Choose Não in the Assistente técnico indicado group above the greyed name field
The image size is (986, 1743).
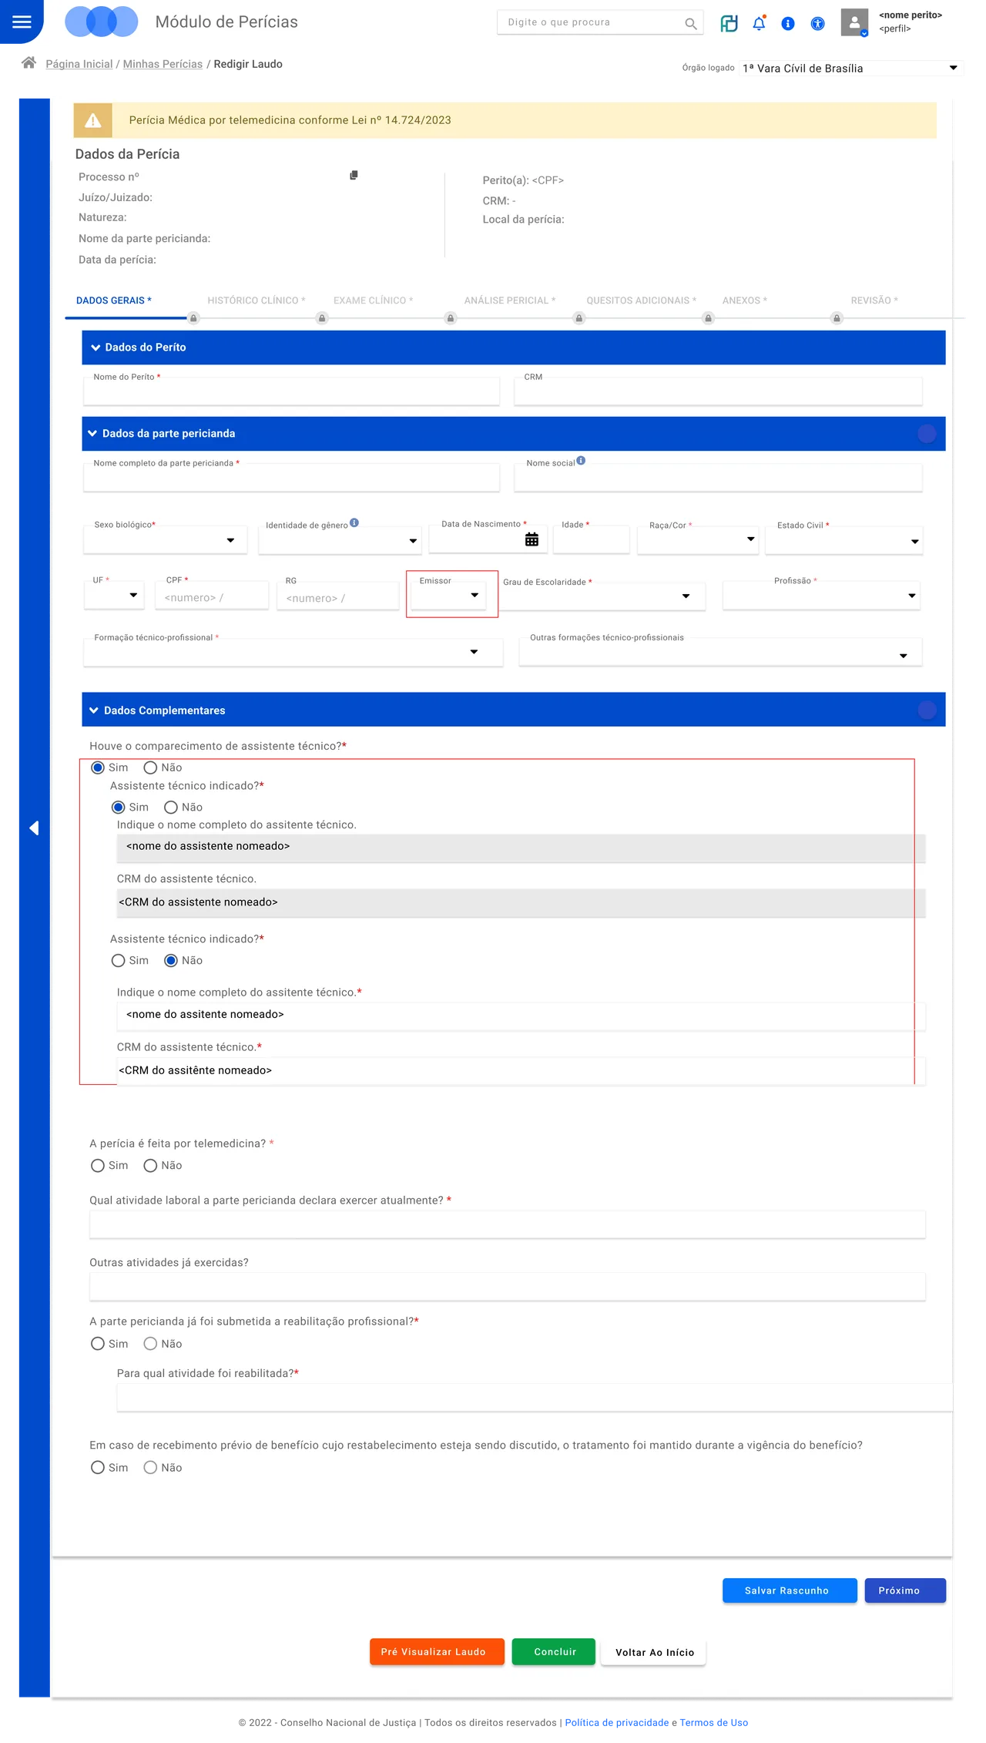(x=171, y=807)
